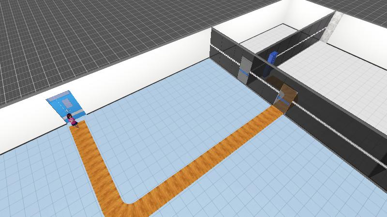Pick the blue object behind the dark wall
This screenshot has height=217, width=387.
click(273, 57)
